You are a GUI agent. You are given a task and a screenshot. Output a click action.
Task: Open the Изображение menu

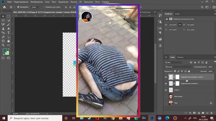tap(37, 2)
